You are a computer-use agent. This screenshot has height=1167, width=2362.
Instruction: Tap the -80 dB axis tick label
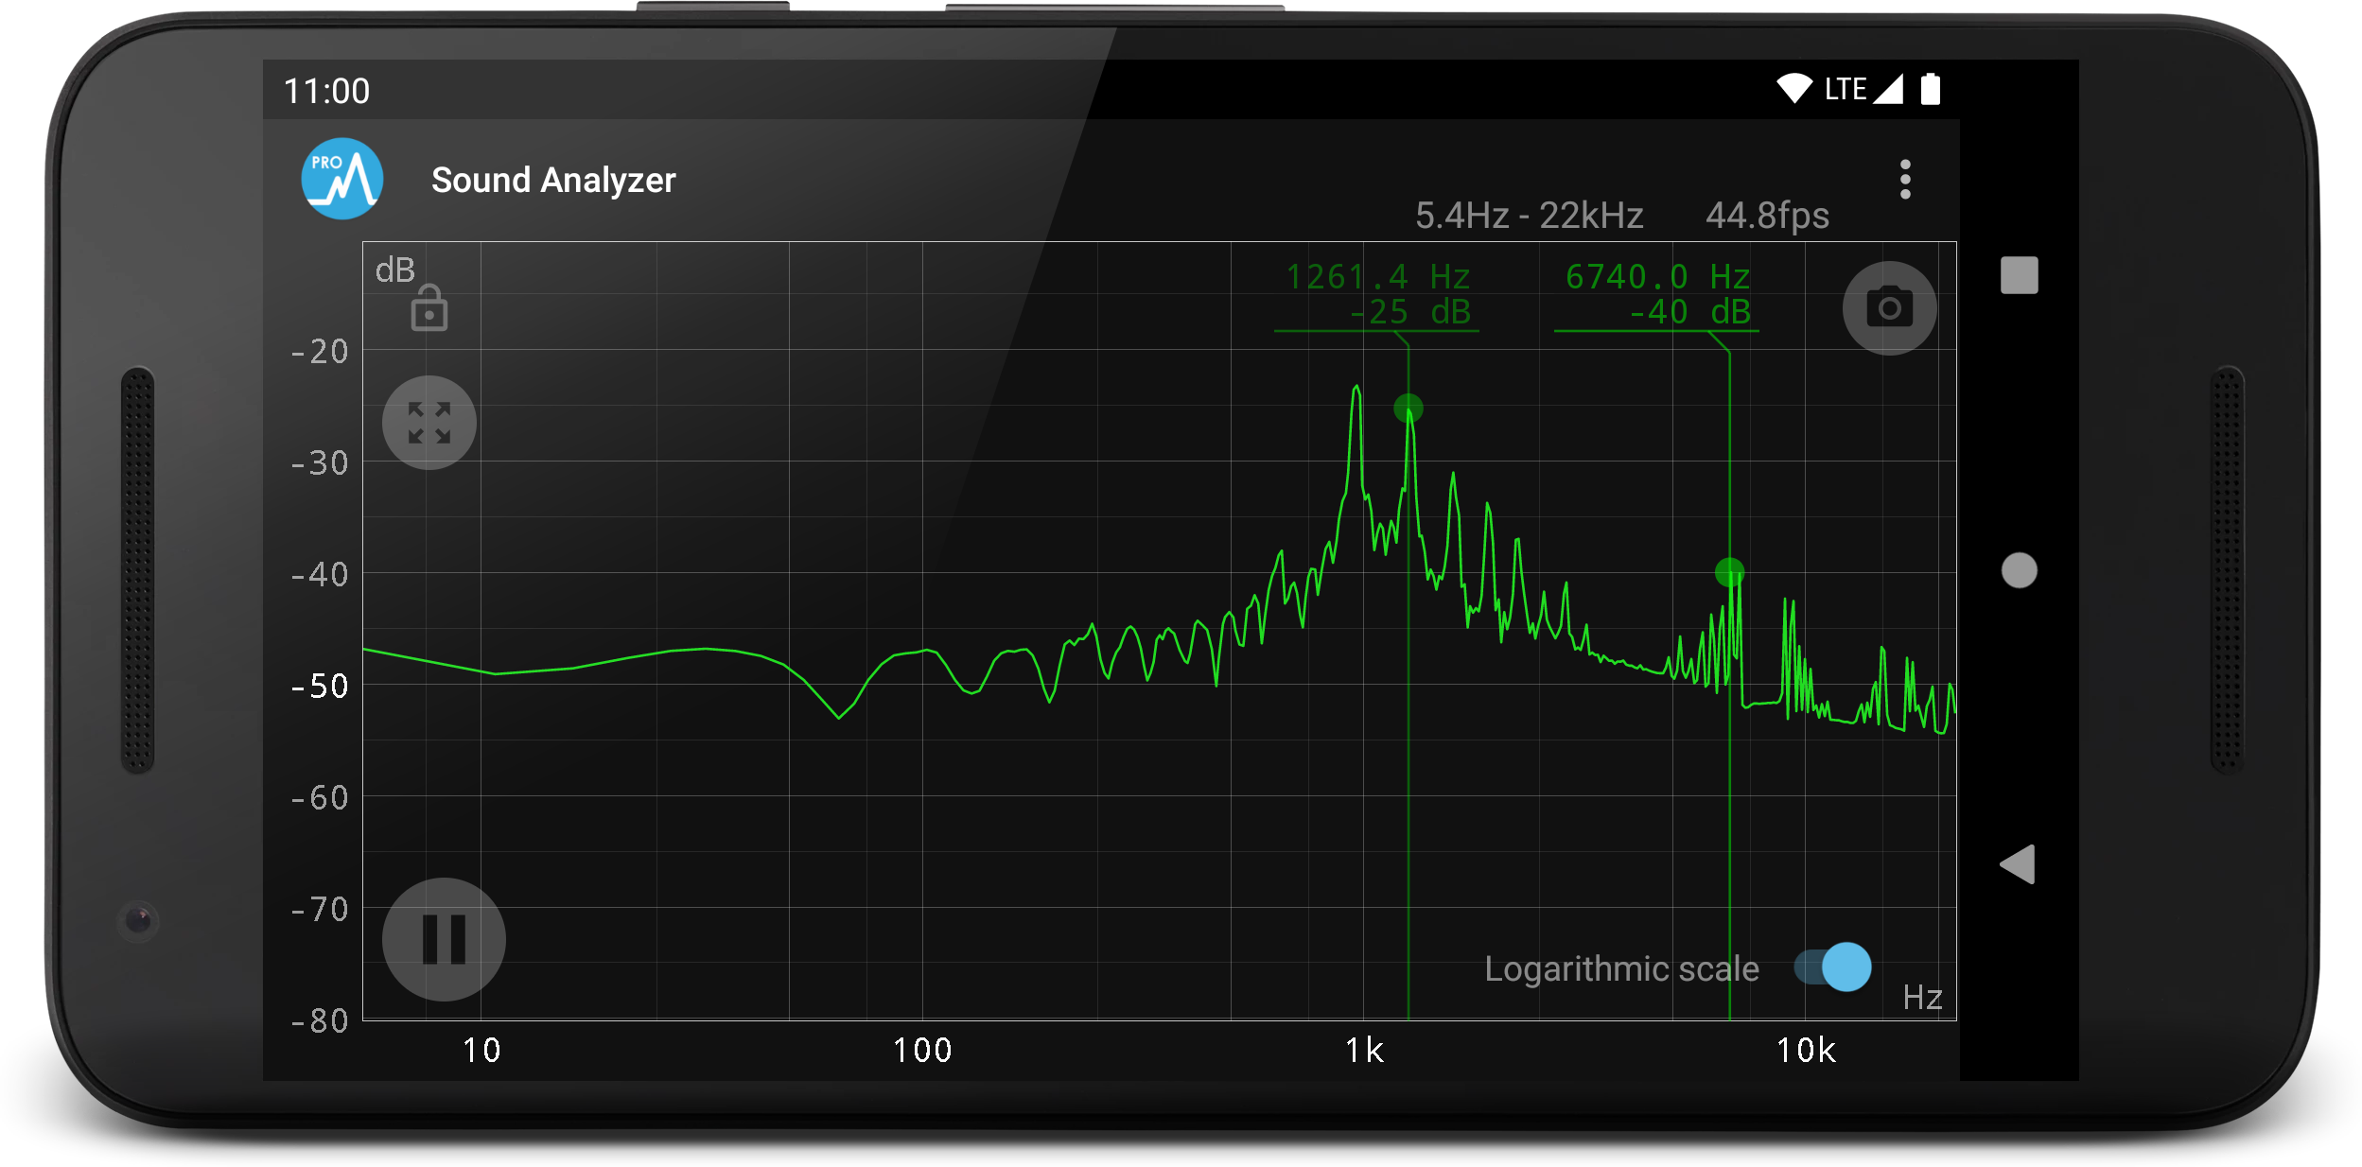pyautogui.click(x=321, y=1021)
